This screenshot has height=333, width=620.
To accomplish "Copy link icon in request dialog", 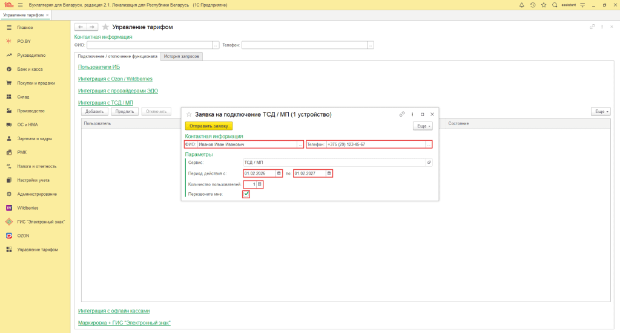I will click(401, 114).
